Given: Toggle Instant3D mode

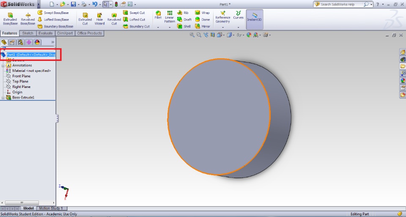Looking at the screenshot, I should coord(255,19).
